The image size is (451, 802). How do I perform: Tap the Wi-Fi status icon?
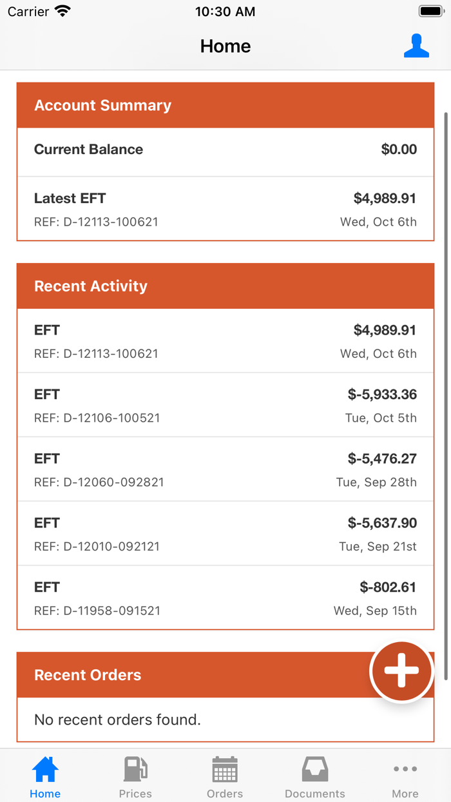[x=61, y=10]
